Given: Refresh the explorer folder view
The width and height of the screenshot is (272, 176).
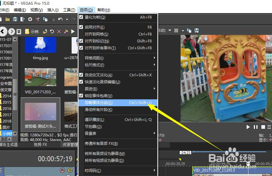Looking at the screenshot, I should coord(52,31).
